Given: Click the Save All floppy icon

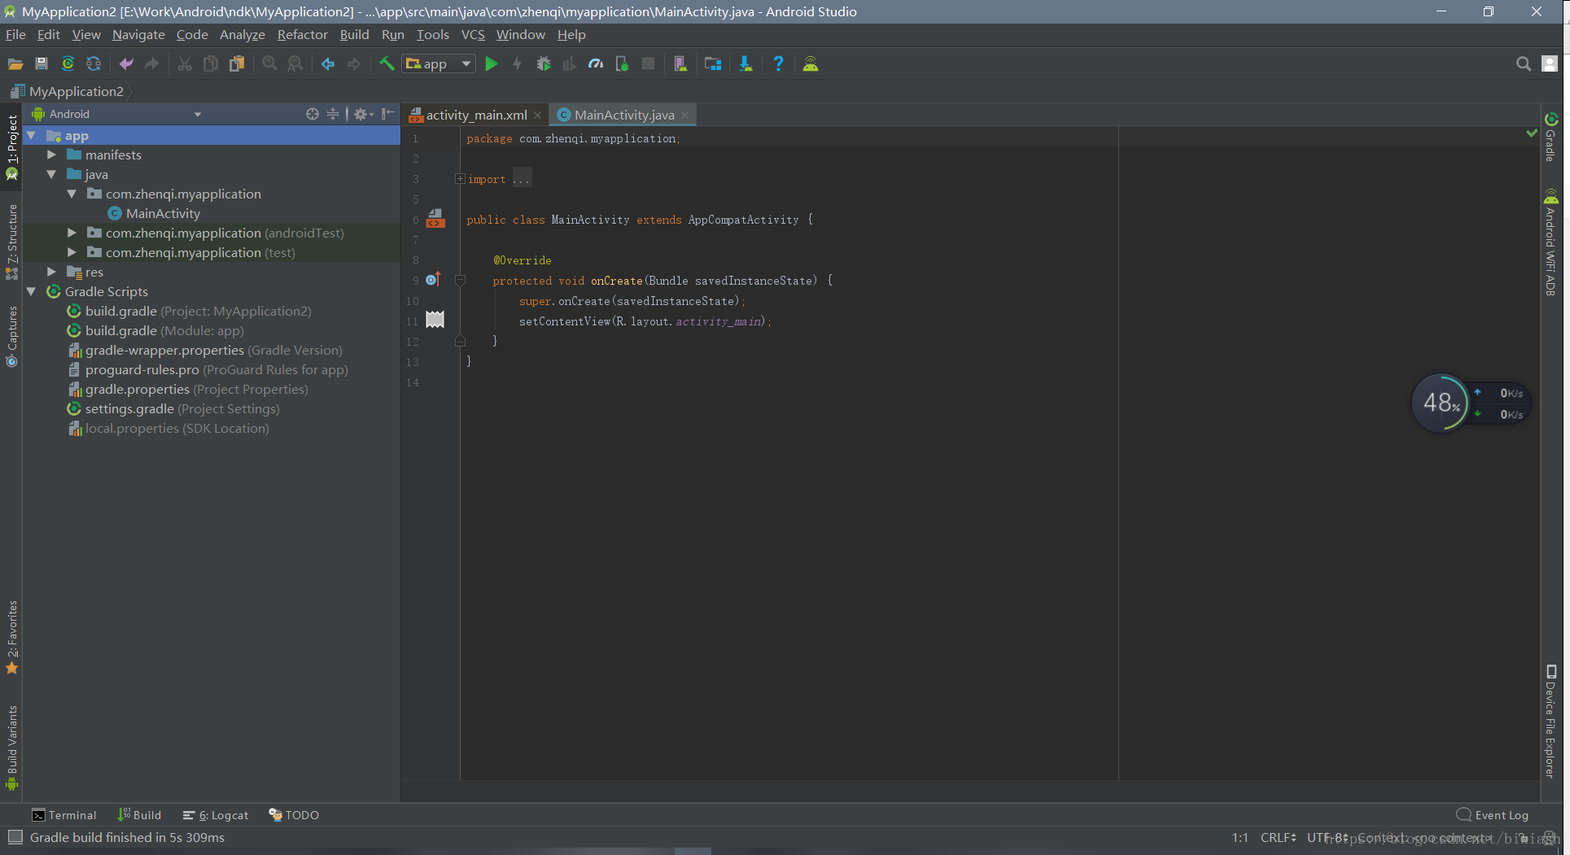Looking at the screenshot, I should (42, 63).
